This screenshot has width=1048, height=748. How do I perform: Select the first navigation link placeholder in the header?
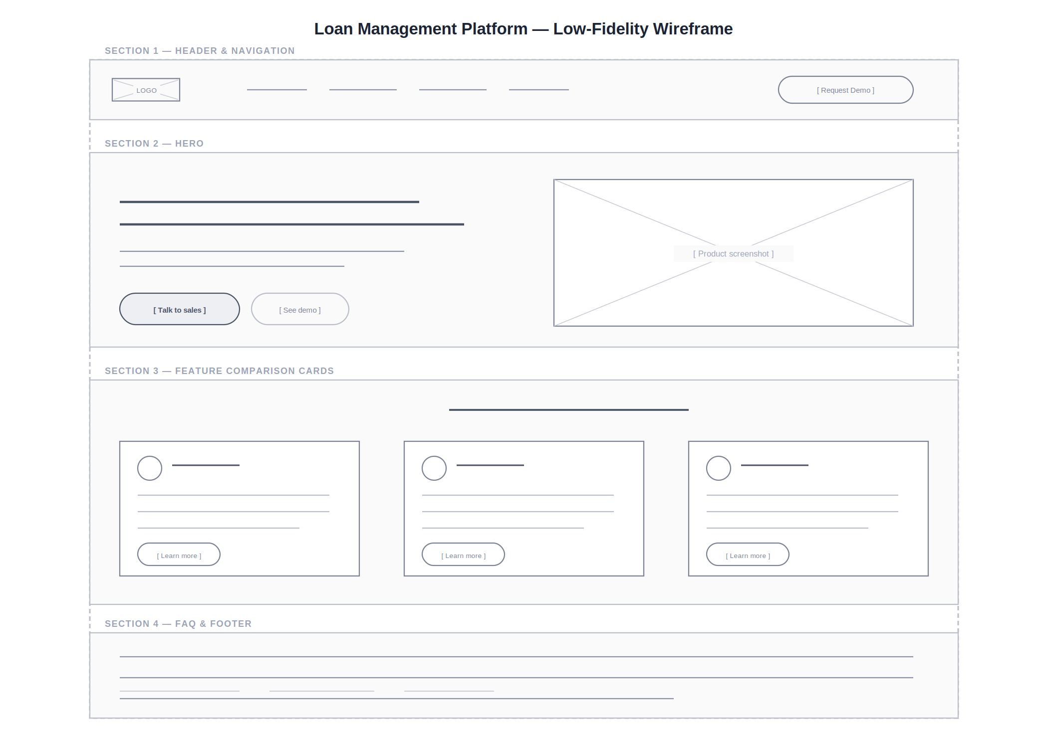tap(277, 90)
